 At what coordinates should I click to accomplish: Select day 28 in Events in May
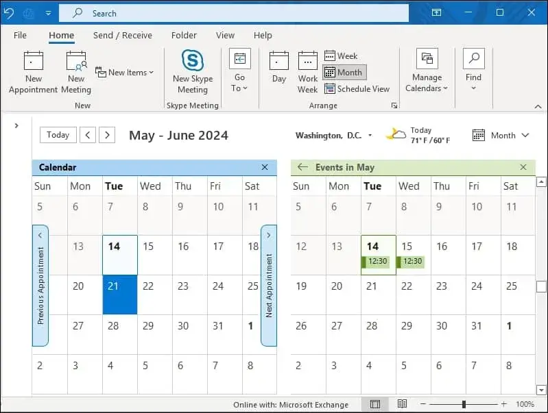(379, 334)
